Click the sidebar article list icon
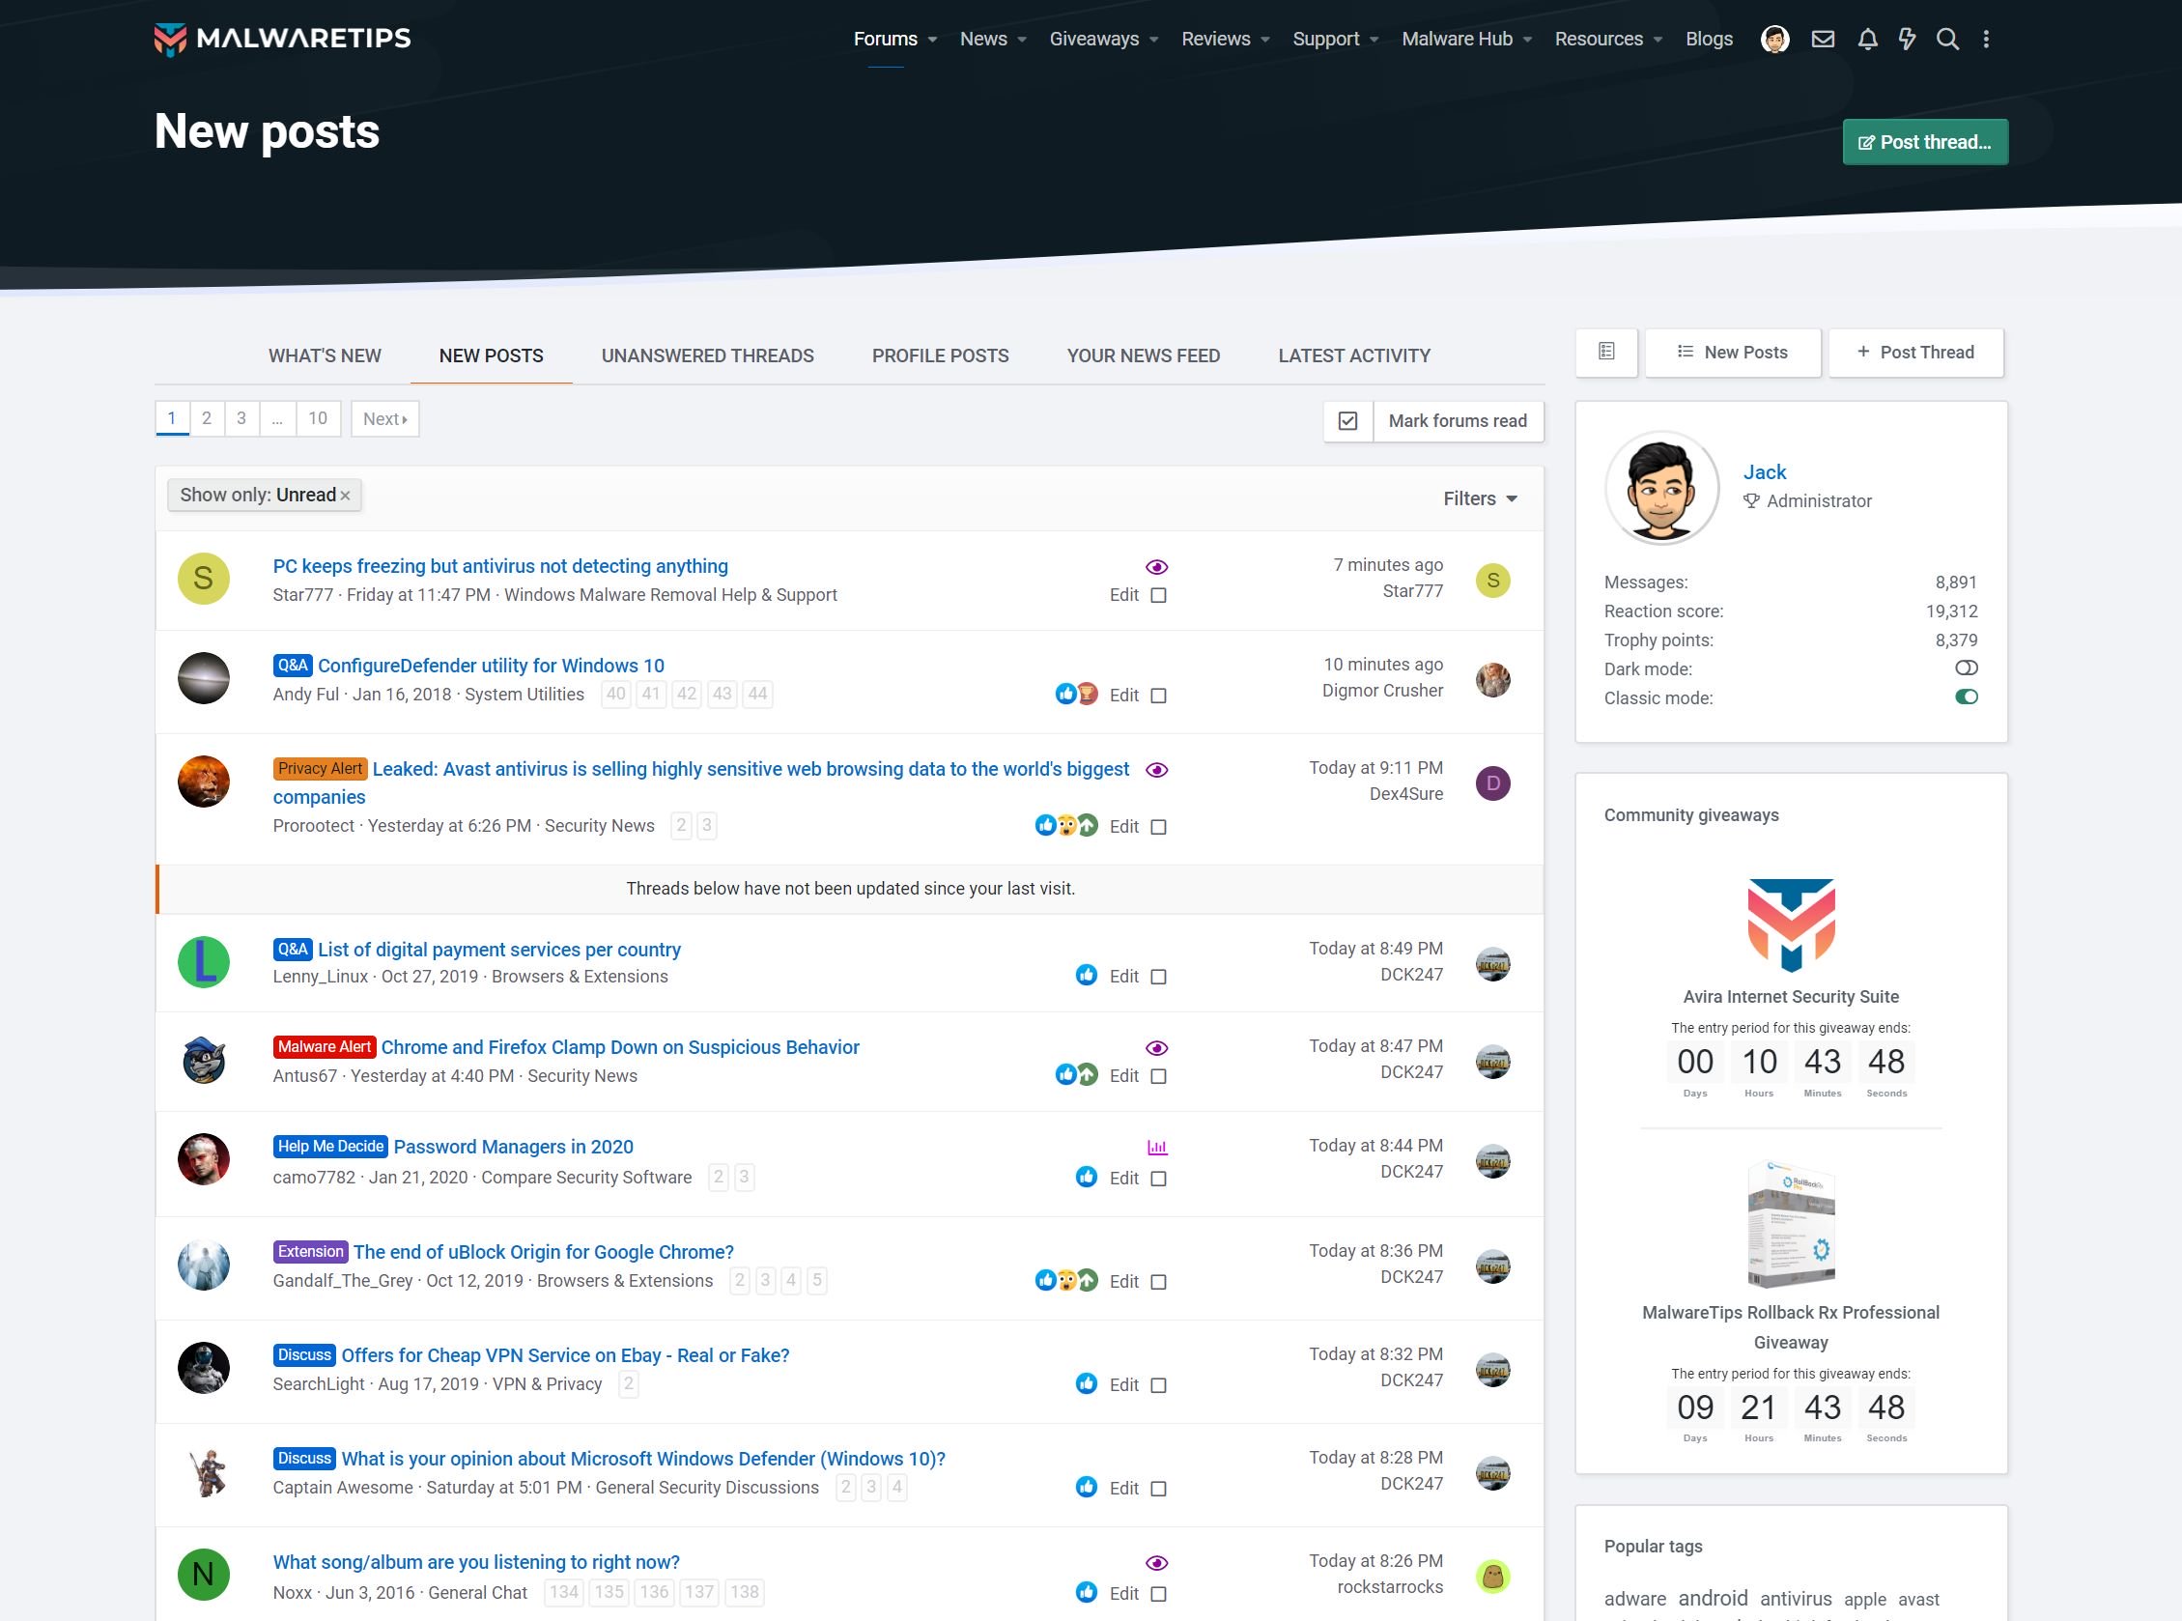Image resolution: width=2182 pixels, height=1621 pixels. click(x=1606, y=352)
